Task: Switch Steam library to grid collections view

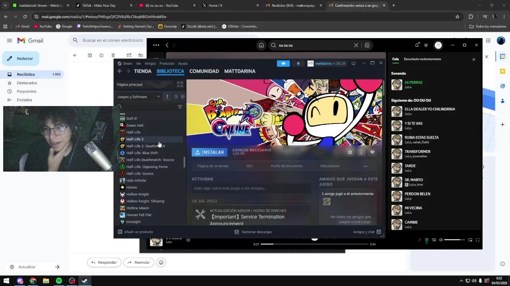Action: point(180,85)
